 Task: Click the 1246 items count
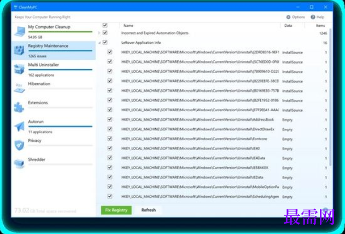point(323,33)
